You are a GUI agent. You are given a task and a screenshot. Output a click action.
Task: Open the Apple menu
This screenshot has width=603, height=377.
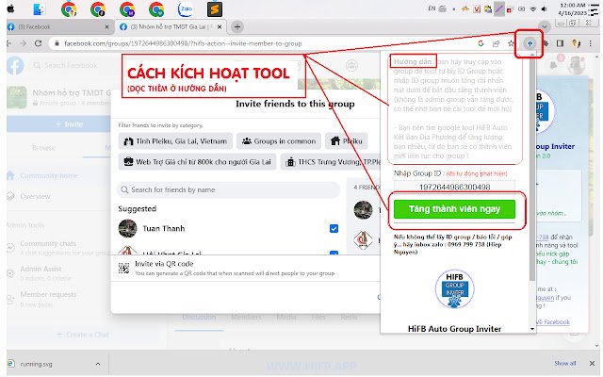tap(10, 8)
